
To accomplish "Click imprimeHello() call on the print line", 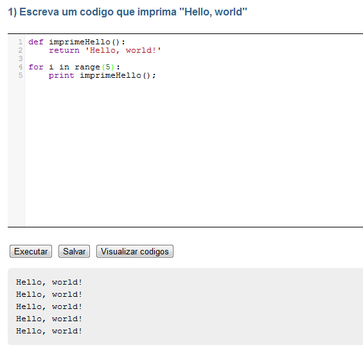I will [115, 75].
